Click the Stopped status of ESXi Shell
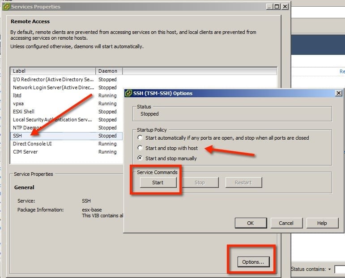 107,112
